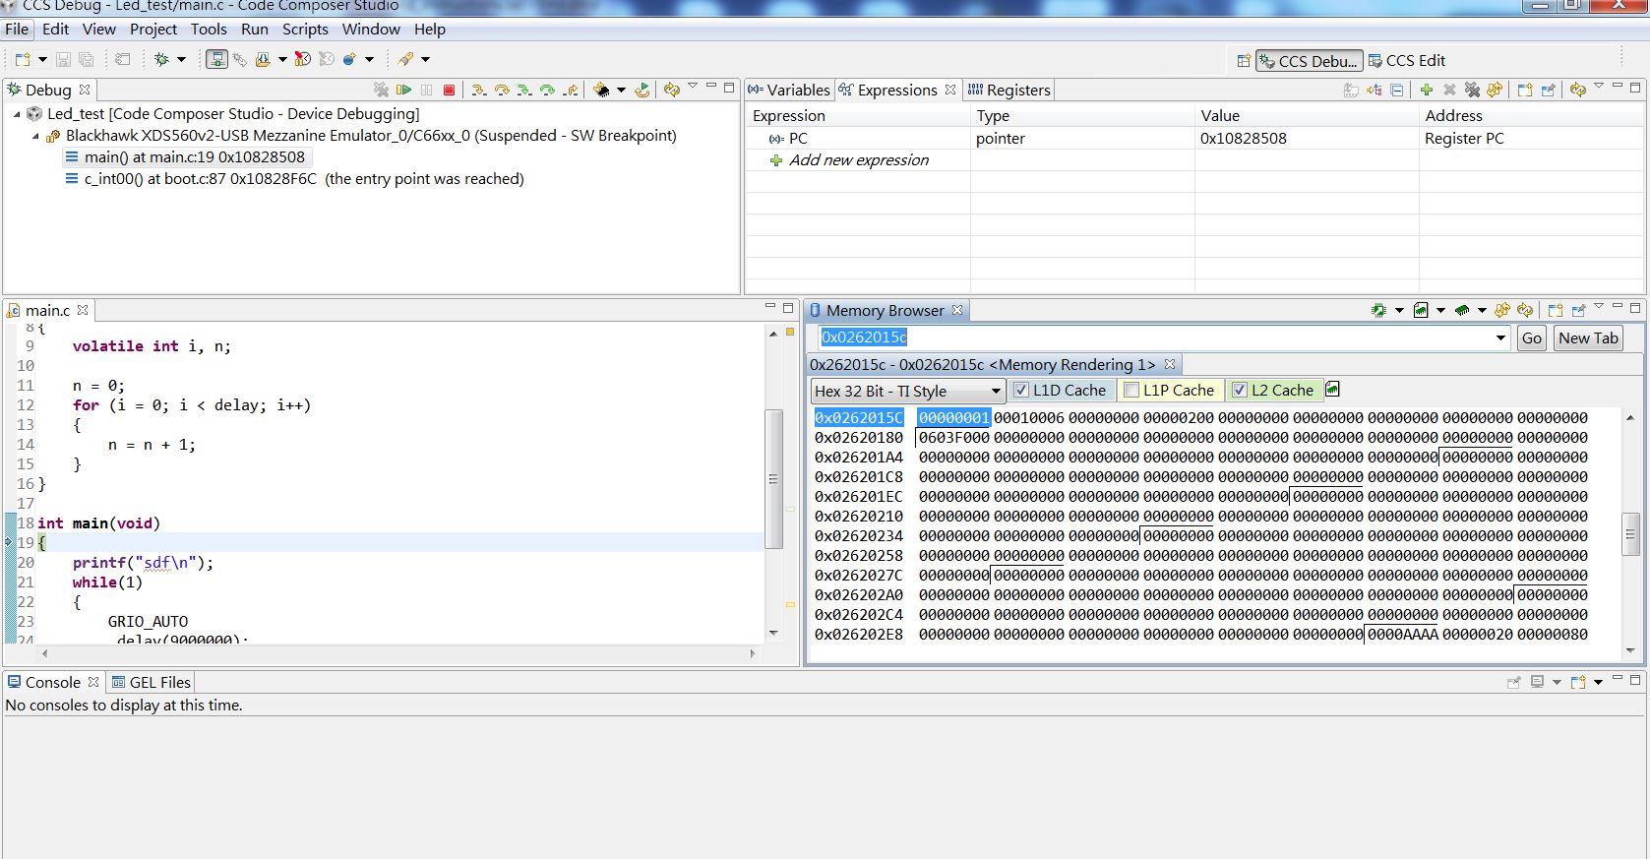Click the Assembly Step Over icon
Screen dimensions: 1650x859
pyautogui.click(x=547, y=90)
